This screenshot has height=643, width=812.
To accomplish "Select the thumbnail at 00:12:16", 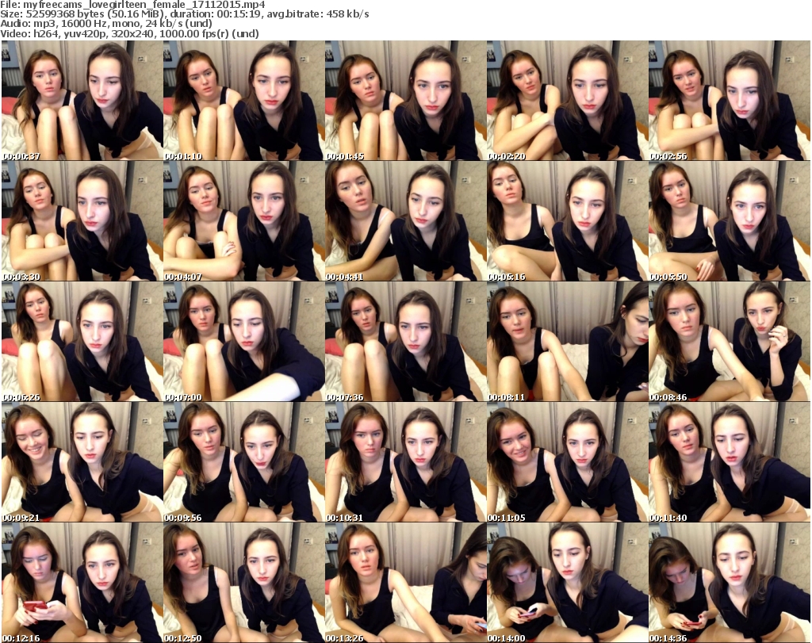I will tap(82, 583).
